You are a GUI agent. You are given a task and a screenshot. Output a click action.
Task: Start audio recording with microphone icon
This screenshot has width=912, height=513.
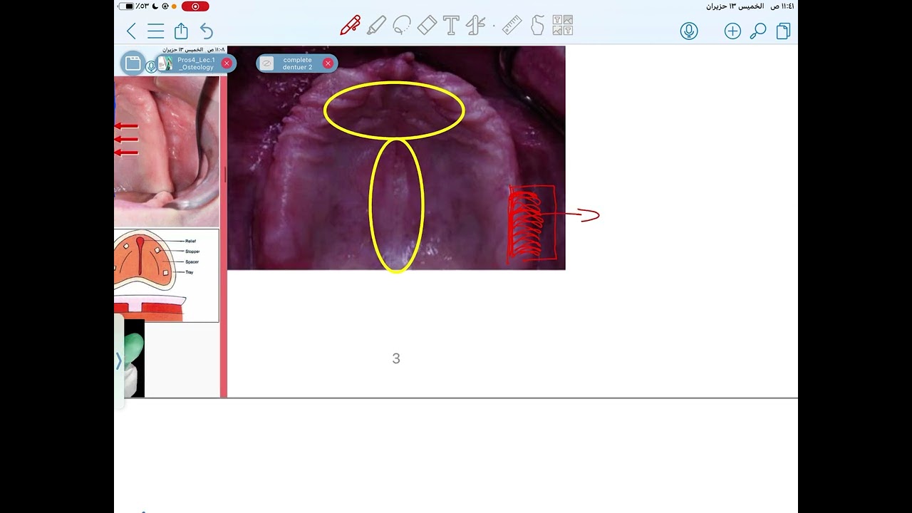coord(689,31)
